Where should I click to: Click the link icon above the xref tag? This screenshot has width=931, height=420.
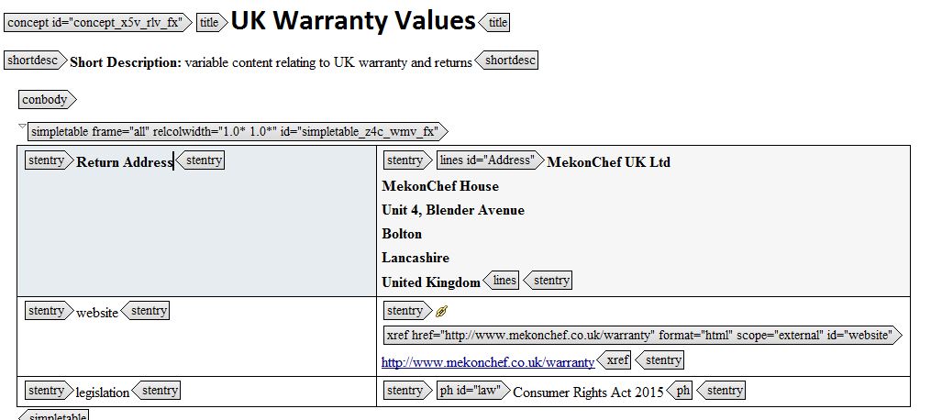click(443, 312)
